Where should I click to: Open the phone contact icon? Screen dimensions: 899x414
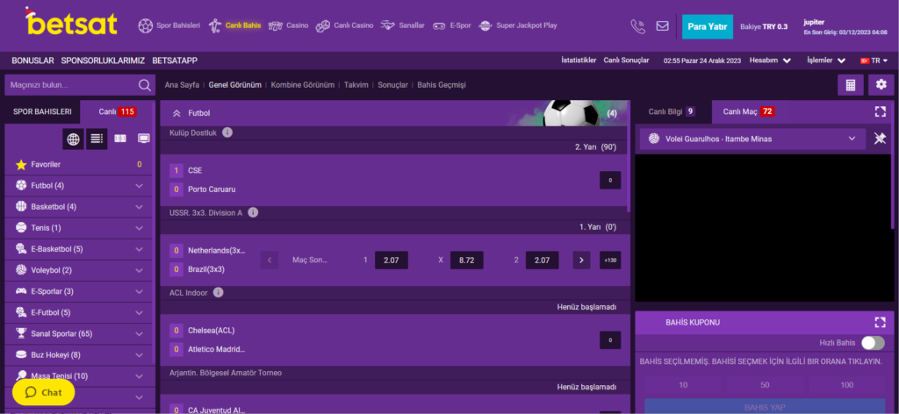click(x=637, y=25)
